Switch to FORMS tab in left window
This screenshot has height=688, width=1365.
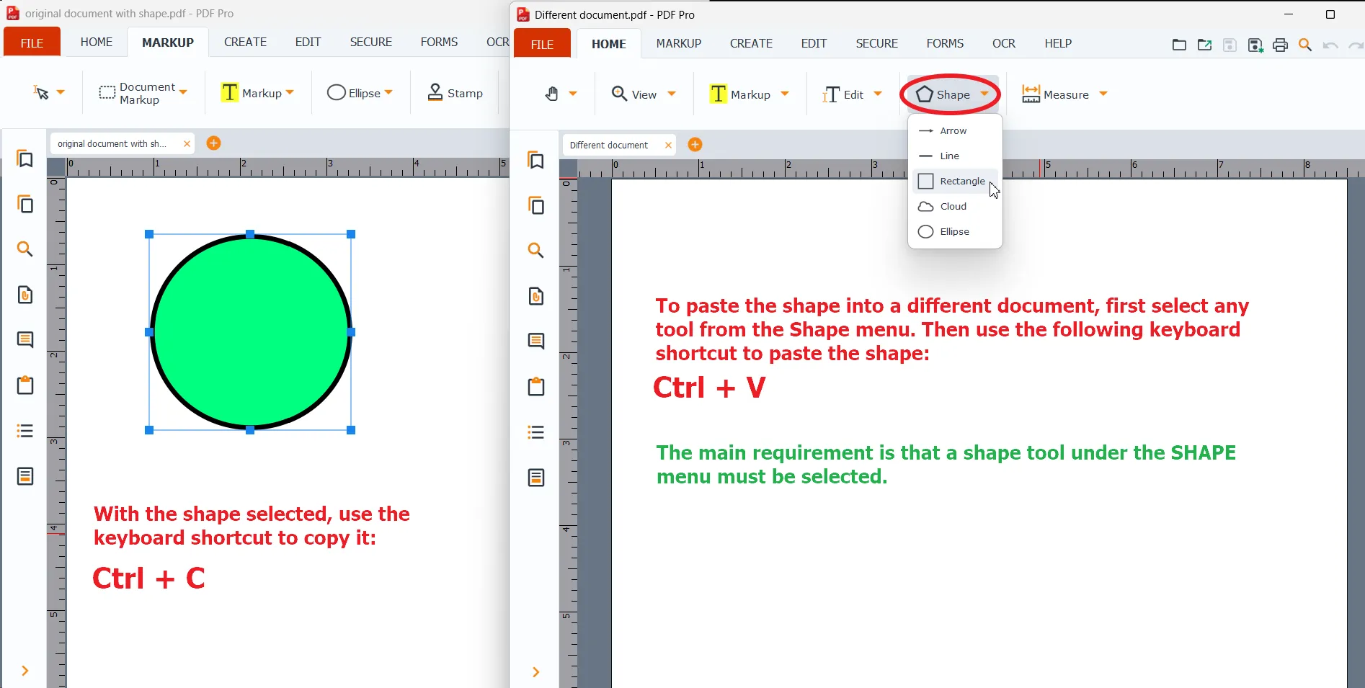coord(439,43)
